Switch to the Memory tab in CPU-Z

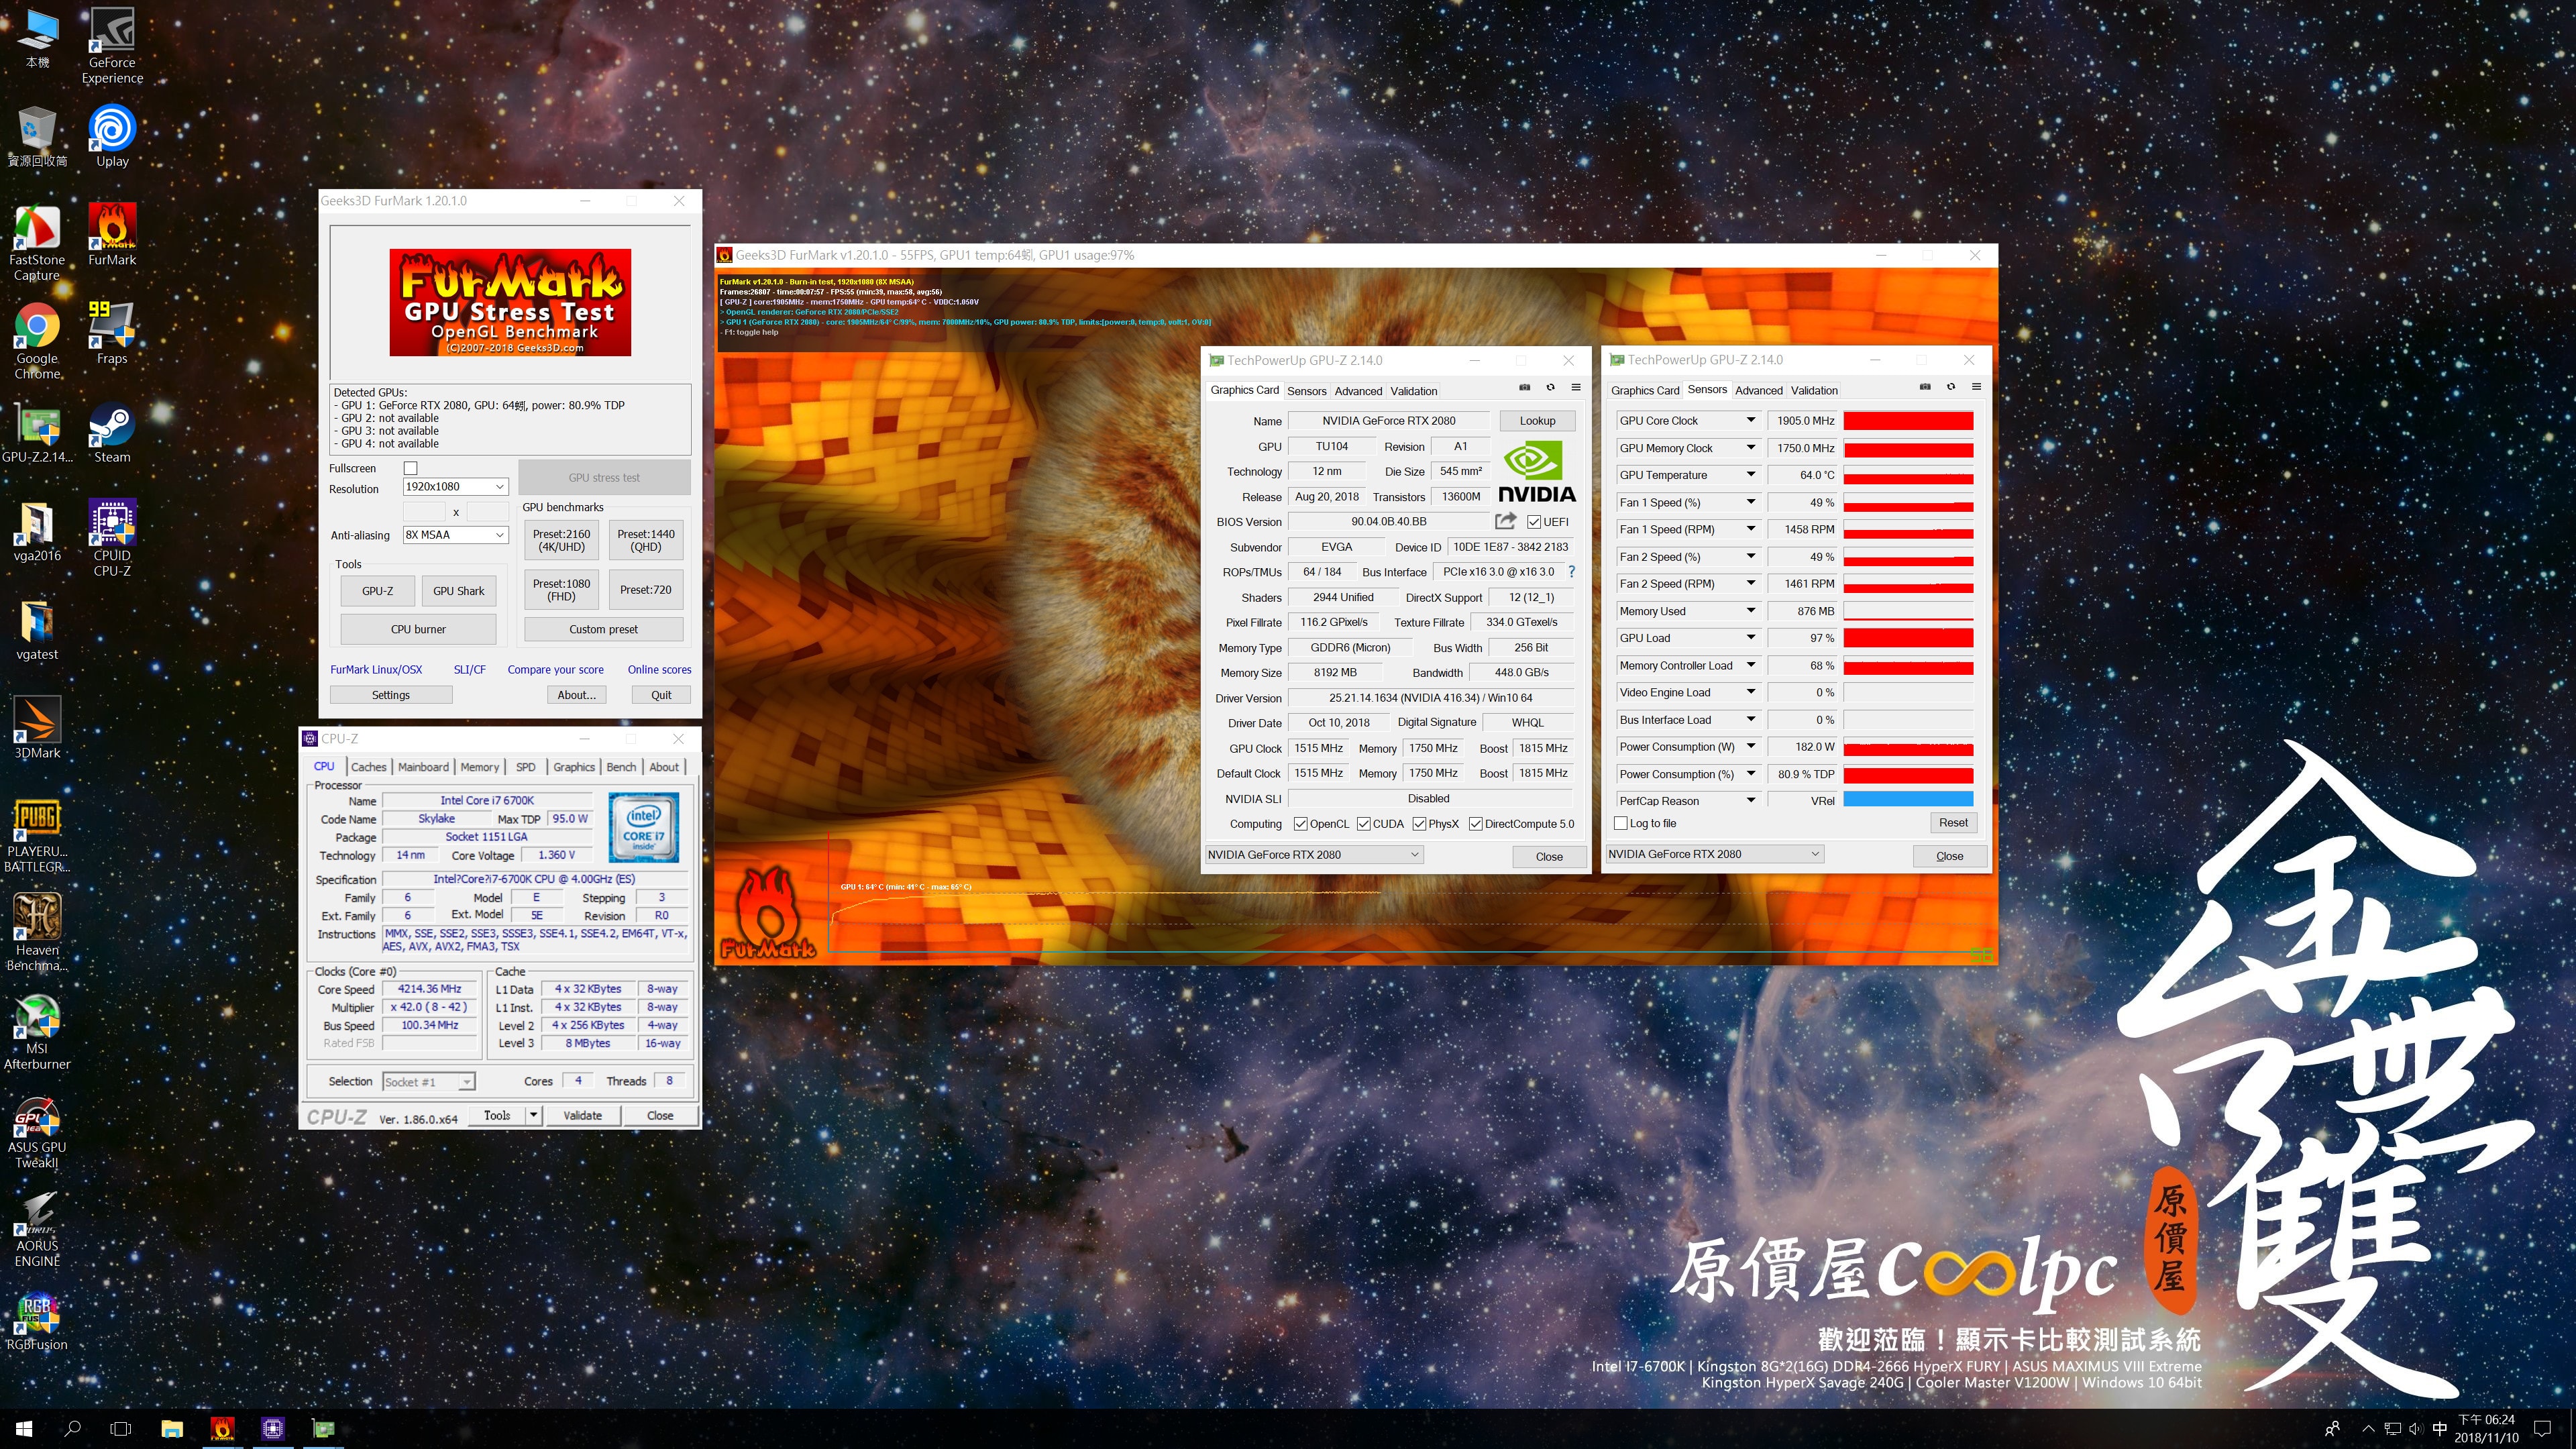point(479,767)
